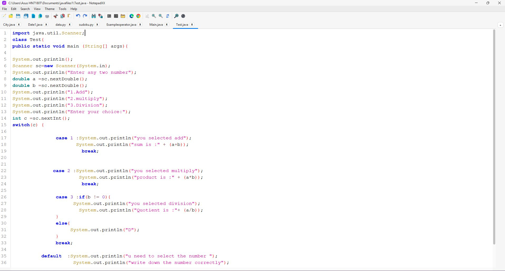Click "import" keyword on line 1
This screenshot has width=505, height=271.
21,33
